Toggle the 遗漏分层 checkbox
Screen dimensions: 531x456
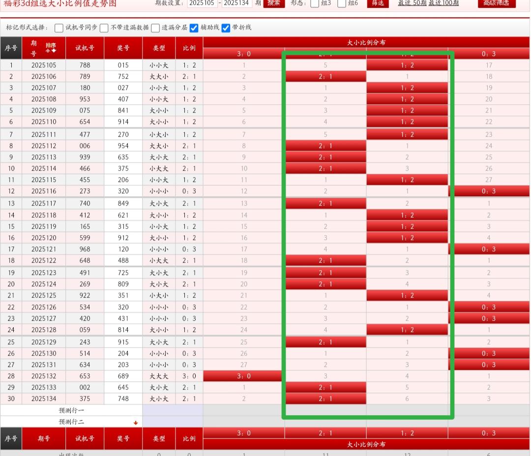155,28
